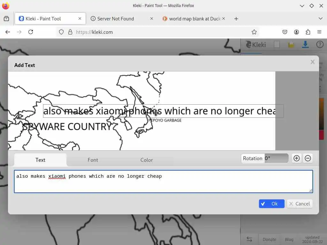Screen dimensions: 327x245
Task: Switch to the Color tab
Action: 147,160
